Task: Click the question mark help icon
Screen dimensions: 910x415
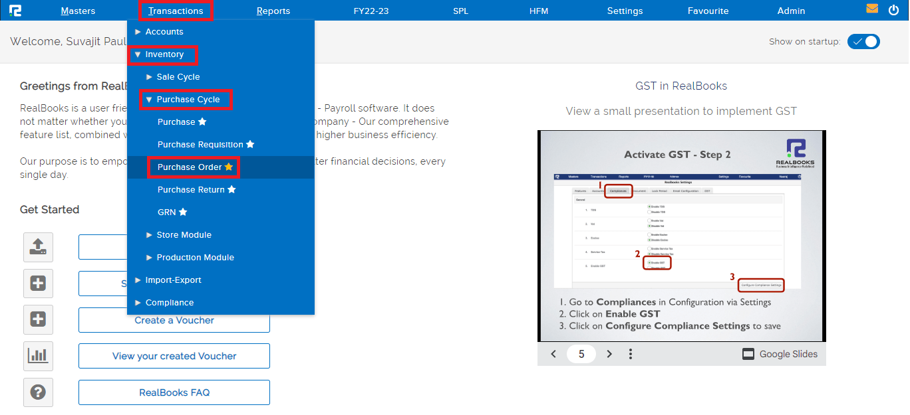Action: (x=38, y=392)
